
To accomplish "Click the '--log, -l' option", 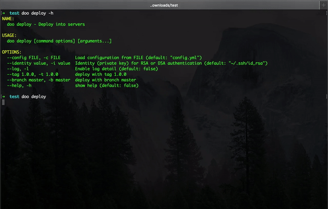I will click(x=18, y=69).
